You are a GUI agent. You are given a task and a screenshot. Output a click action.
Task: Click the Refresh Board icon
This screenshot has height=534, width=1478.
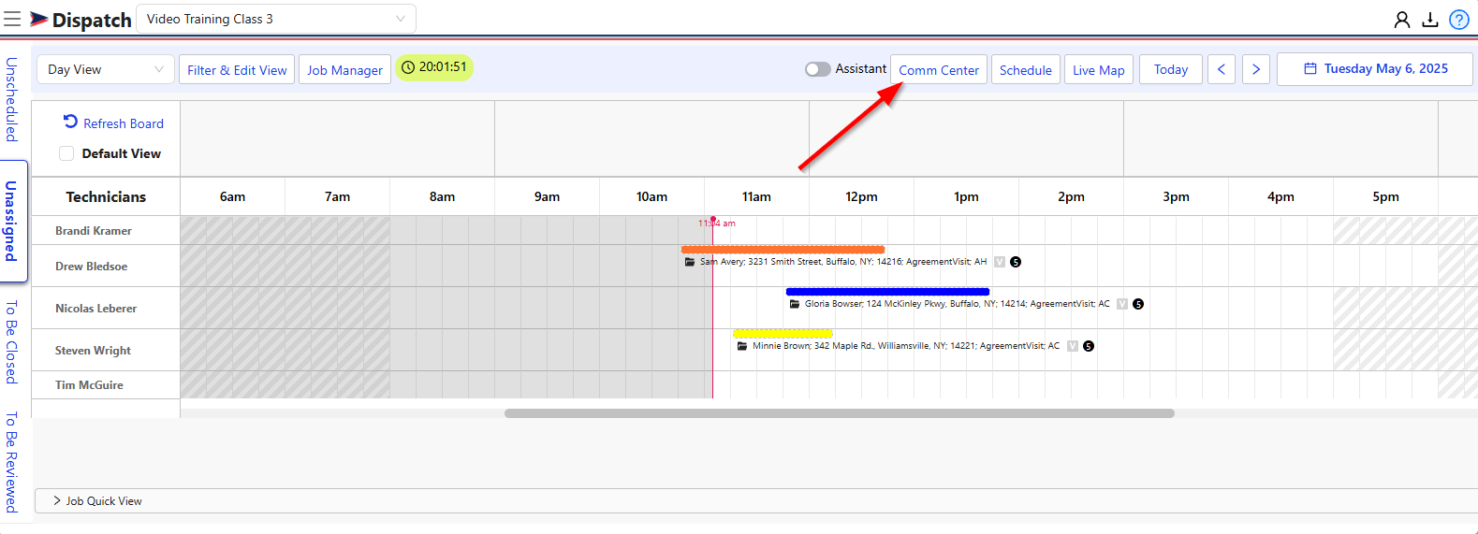pyautogui.click(x=70, y=122)
